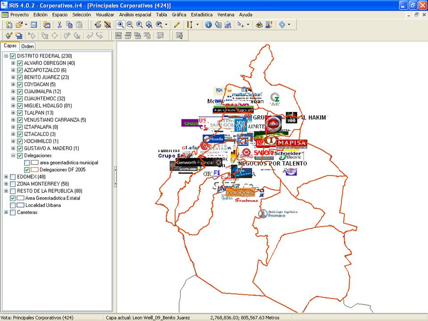Screen dimensions: 428x321
Task: Click the Cut scissors icon
Action: 59,25
